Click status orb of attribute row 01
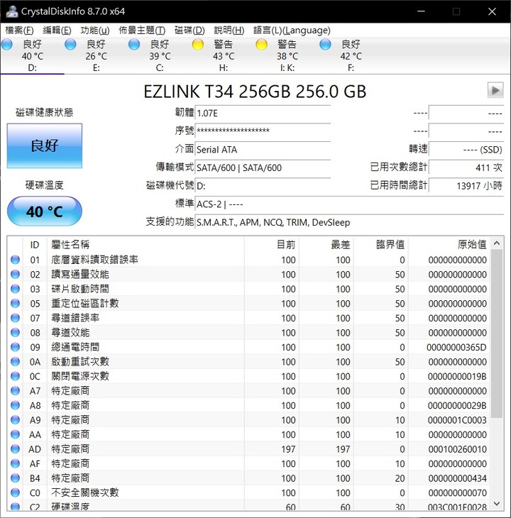This screenshot has height=518, width=511. coord(15,260)
